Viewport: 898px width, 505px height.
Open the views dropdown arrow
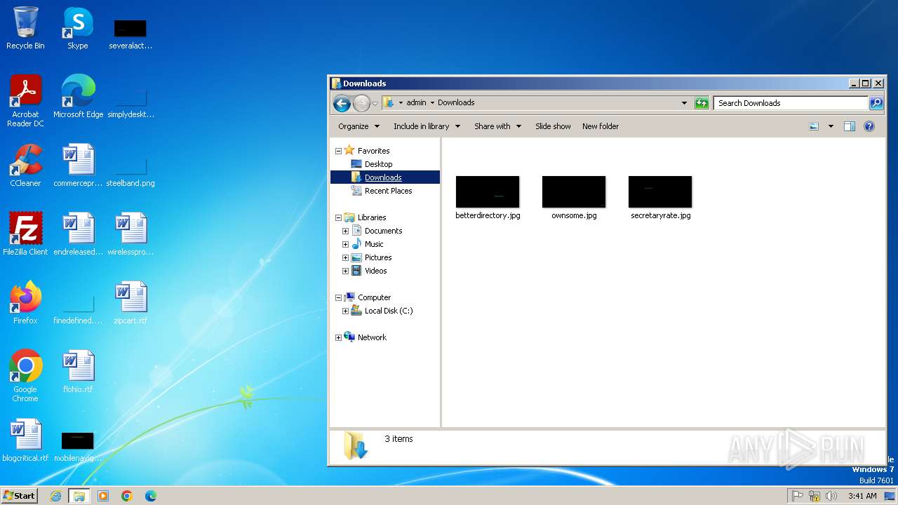tap(831, 126)
